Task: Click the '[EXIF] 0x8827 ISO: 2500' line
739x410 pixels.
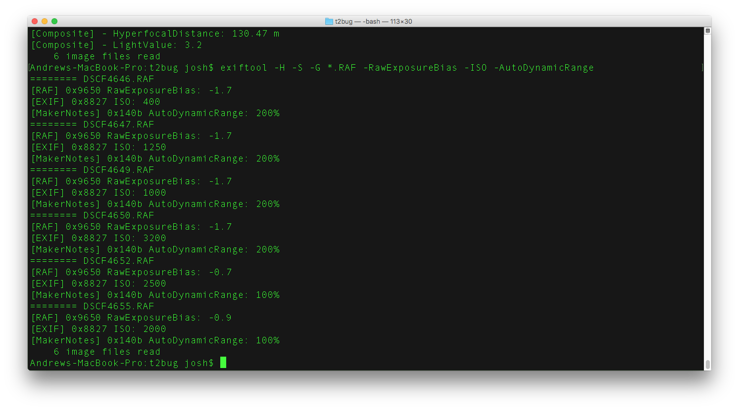Action: [x=99, y=284]
